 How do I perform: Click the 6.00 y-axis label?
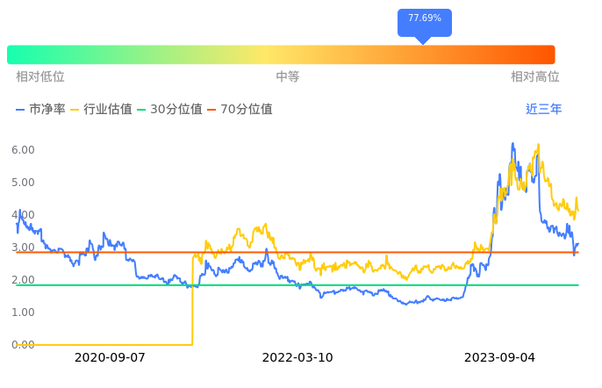(23, 150)
